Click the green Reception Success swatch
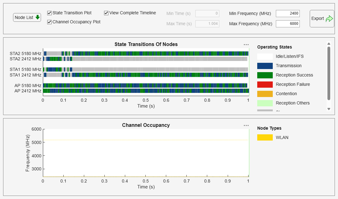The width and height of the screenshot is (338, 199). (265, 75)
